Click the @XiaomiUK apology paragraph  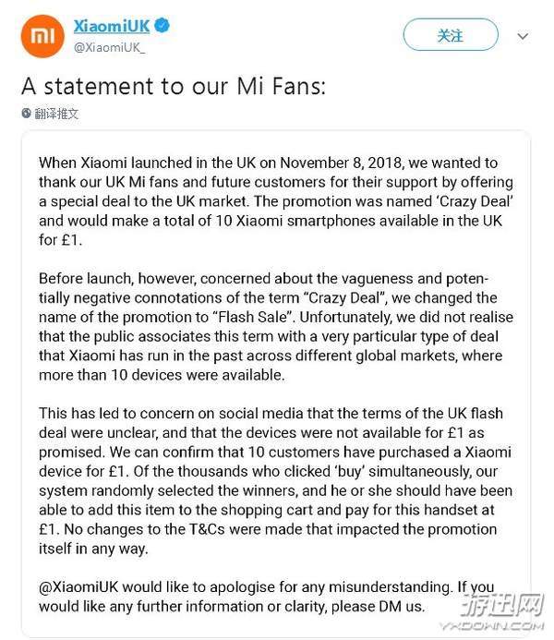[267, 597]
